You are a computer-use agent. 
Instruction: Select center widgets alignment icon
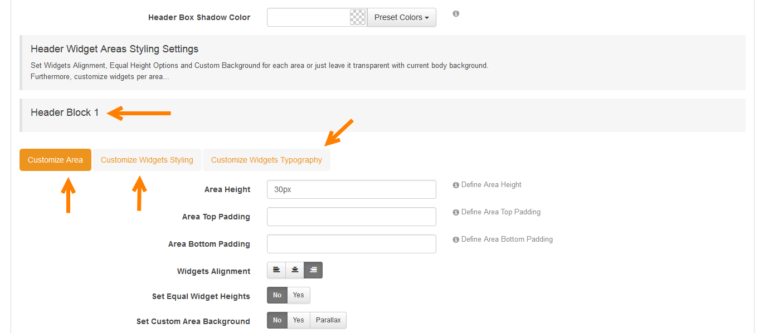[x=295, y=270]
